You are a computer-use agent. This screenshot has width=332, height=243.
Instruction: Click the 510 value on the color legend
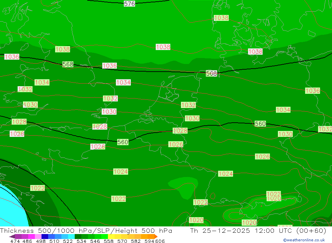point(54,241)
